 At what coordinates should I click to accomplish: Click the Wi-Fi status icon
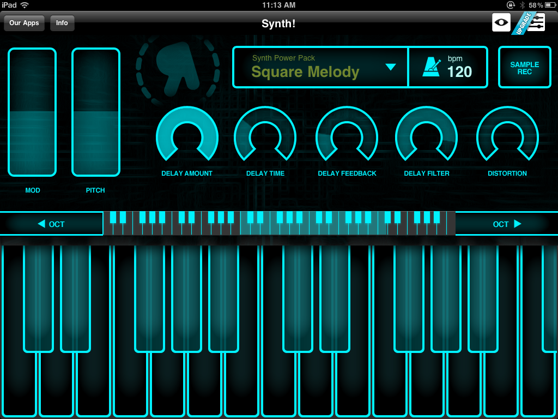click(x=24, y=5)
